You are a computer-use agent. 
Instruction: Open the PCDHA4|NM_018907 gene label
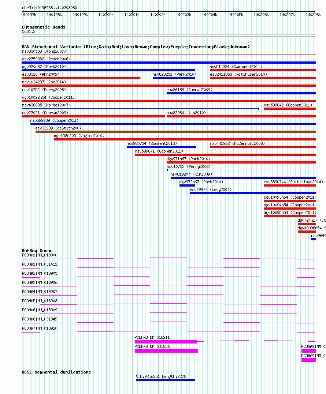tap(40, 292)
